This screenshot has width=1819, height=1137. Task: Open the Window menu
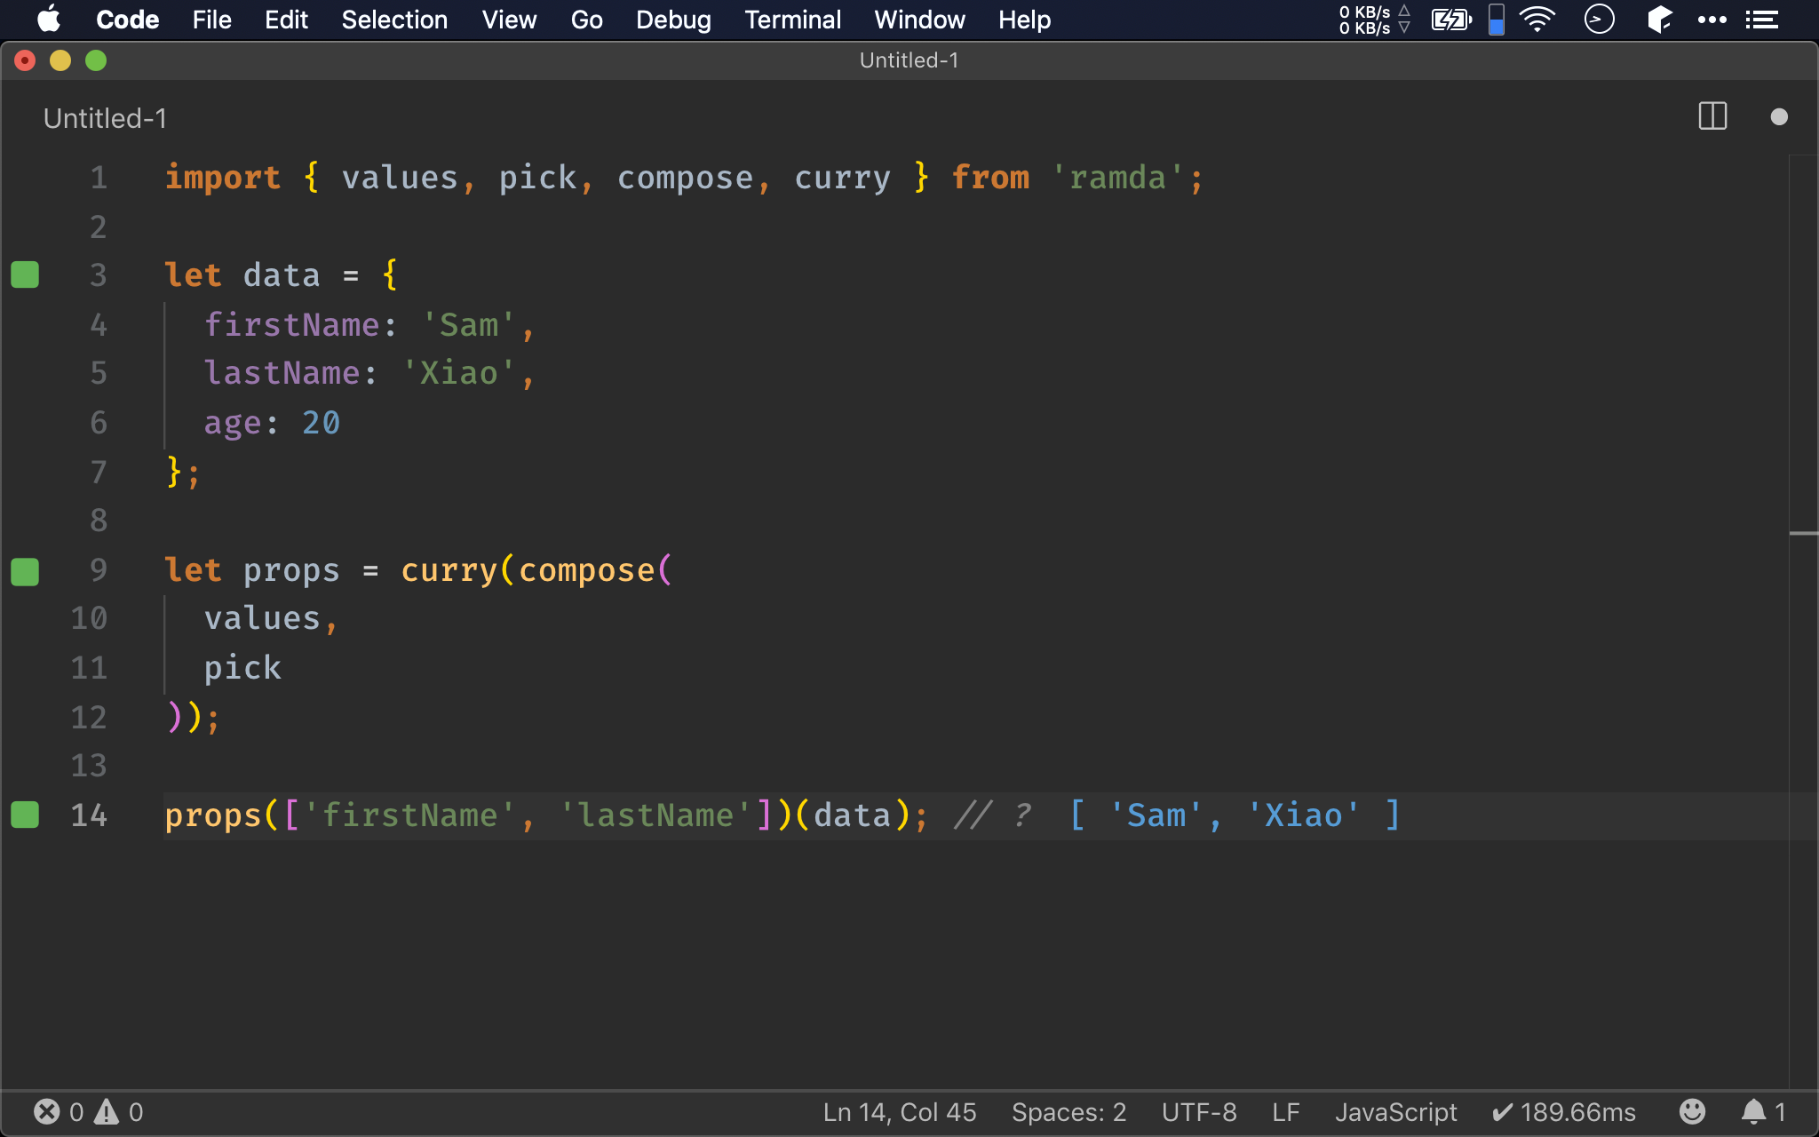tap(919, 20)
